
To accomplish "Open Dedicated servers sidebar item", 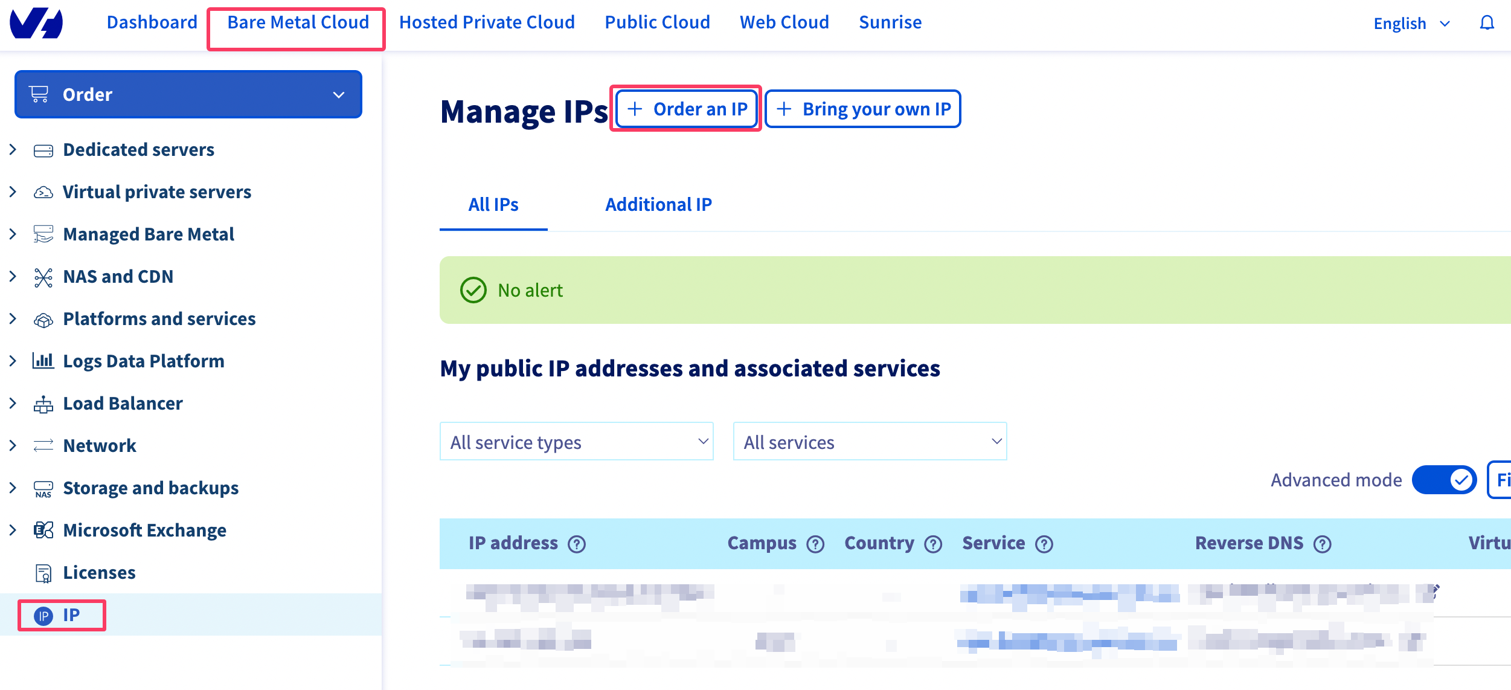I will (138, 150).
